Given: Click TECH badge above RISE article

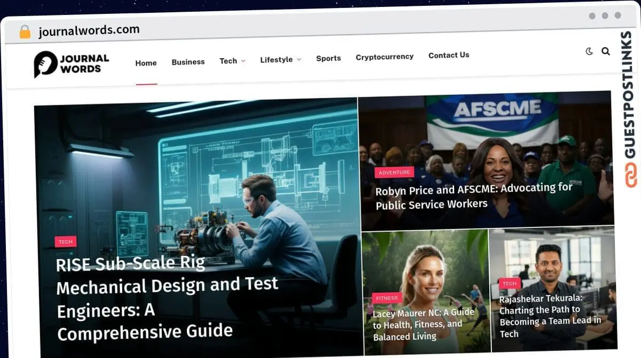Looking at the screenshot, I should pyautogui.click(x=66, y=242).
